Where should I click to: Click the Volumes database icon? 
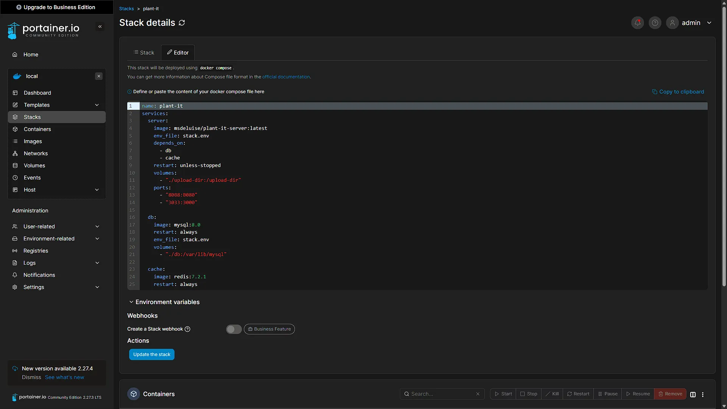coord(15,165)
